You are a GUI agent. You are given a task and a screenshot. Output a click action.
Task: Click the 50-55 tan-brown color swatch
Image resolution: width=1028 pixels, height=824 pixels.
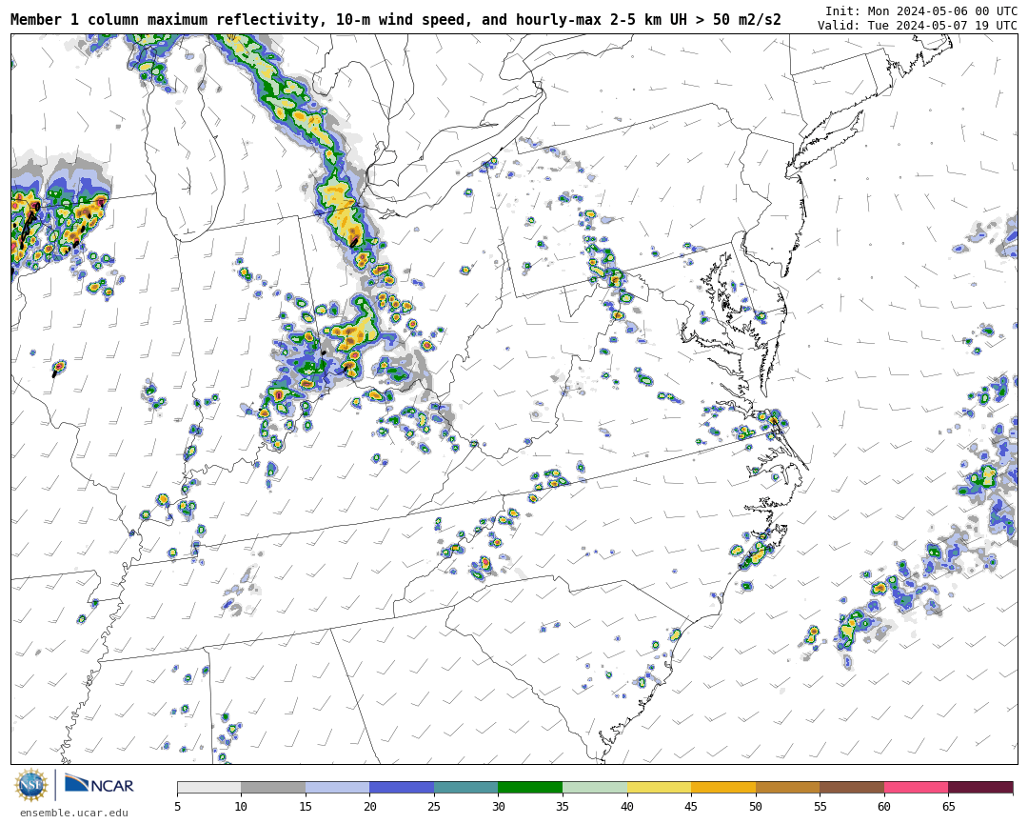(x=787, y=787)
